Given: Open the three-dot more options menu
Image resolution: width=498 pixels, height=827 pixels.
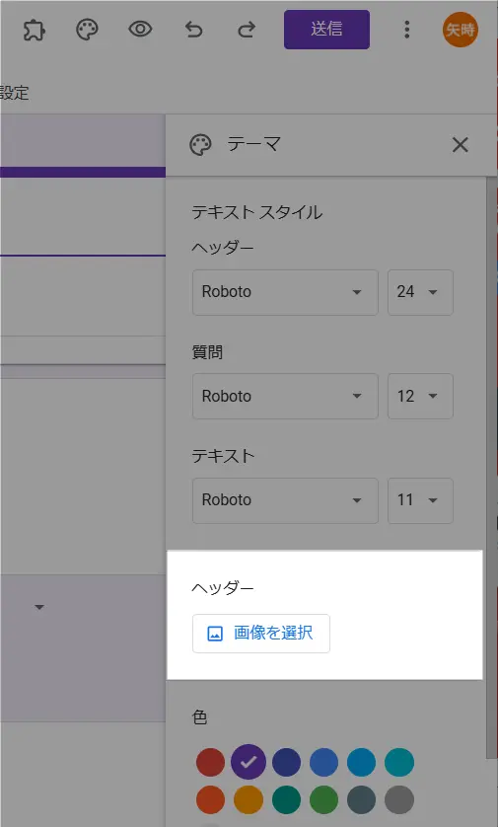Looking at the screenshot, I should coord(407,30).
